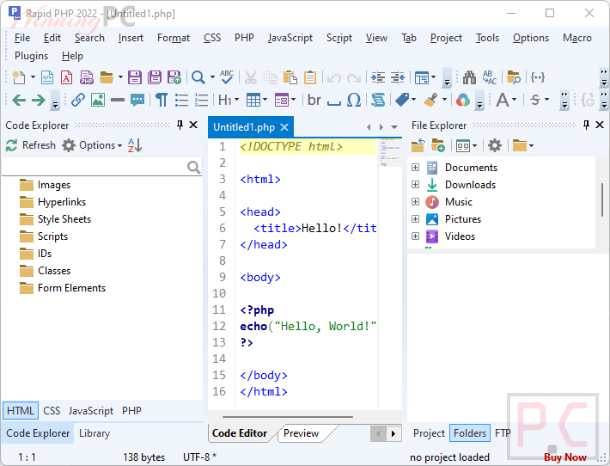Run the ABC spell check

coord(227,77)
